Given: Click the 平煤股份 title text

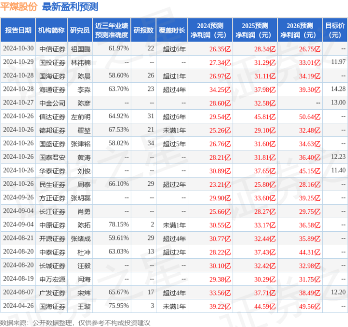Looking at the screenshot, I should click(19, 7).
